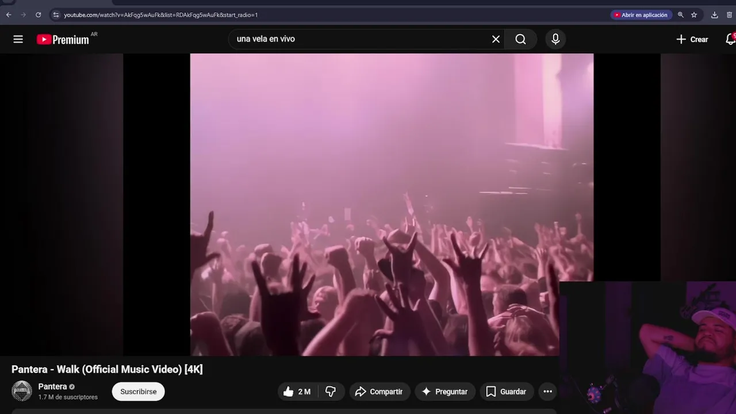The height and width of the screenshot is (414, 736).
Task: Dislike the video with thumbs down
Action: [331, 392]
